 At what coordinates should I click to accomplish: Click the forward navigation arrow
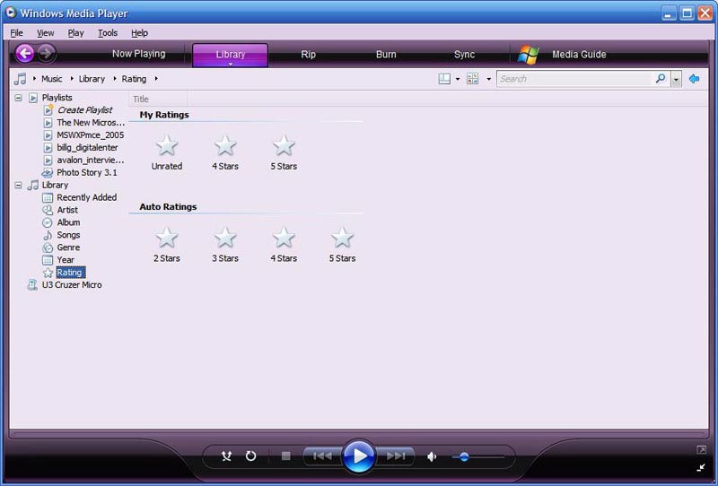46,54
